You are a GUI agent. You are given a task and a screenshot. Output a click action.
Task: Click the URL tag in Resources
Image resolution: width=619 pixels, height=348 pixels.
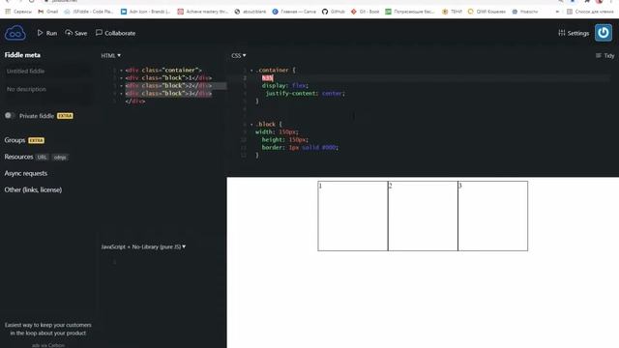pos(42,157)
